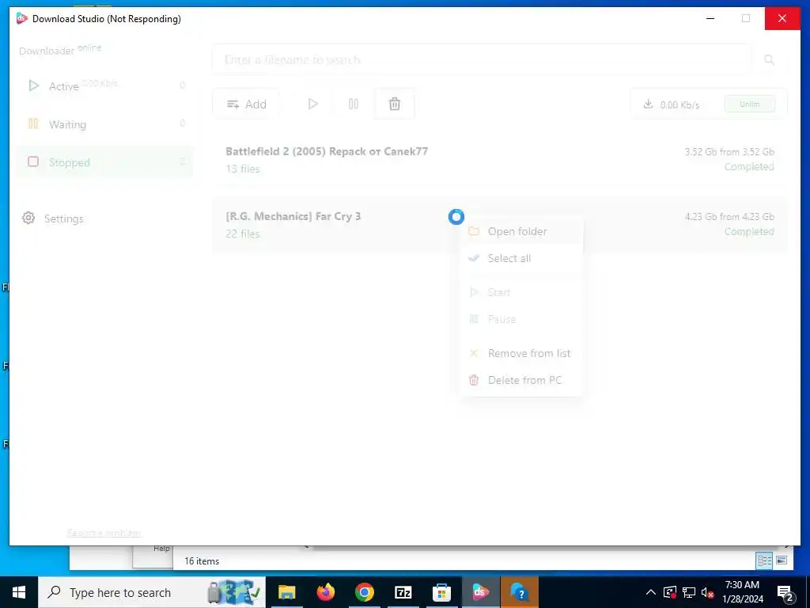Click the pause toolbar icon
Viewport: 810px width, 608px height.
354,104
